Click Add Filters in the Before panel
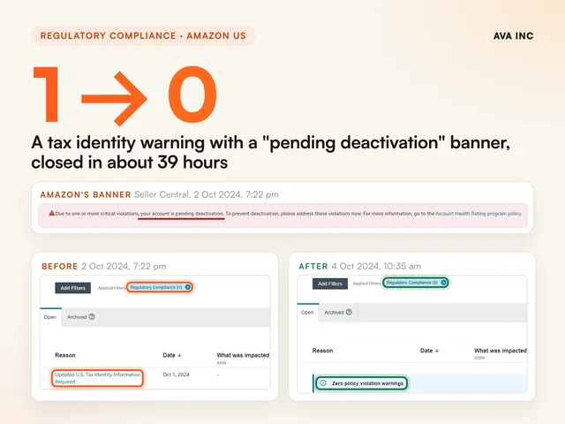The height and width of the screenshot is (424, 565). (72, 288)
